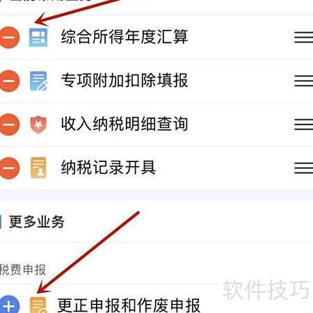The image size is (313, 313).
Task: Click the 更多业务 section header
Action: [x=37, y=222]
